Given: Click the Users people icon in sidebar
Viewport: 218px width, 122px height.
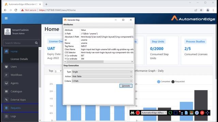Looking at the screenshot, I should pyautogui.click(x=6, y=67).
